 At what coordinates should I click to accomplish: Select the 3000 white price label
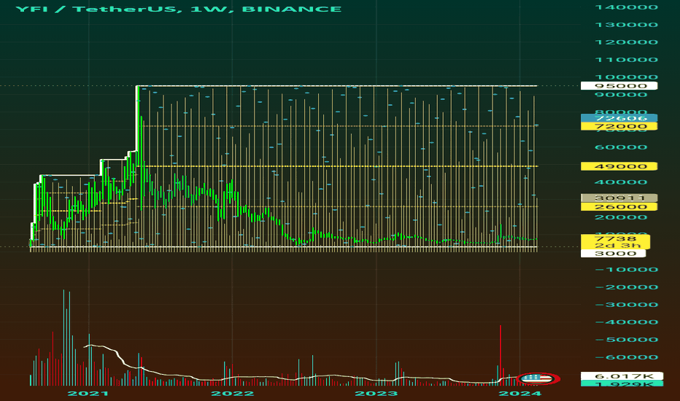point(613,253)
